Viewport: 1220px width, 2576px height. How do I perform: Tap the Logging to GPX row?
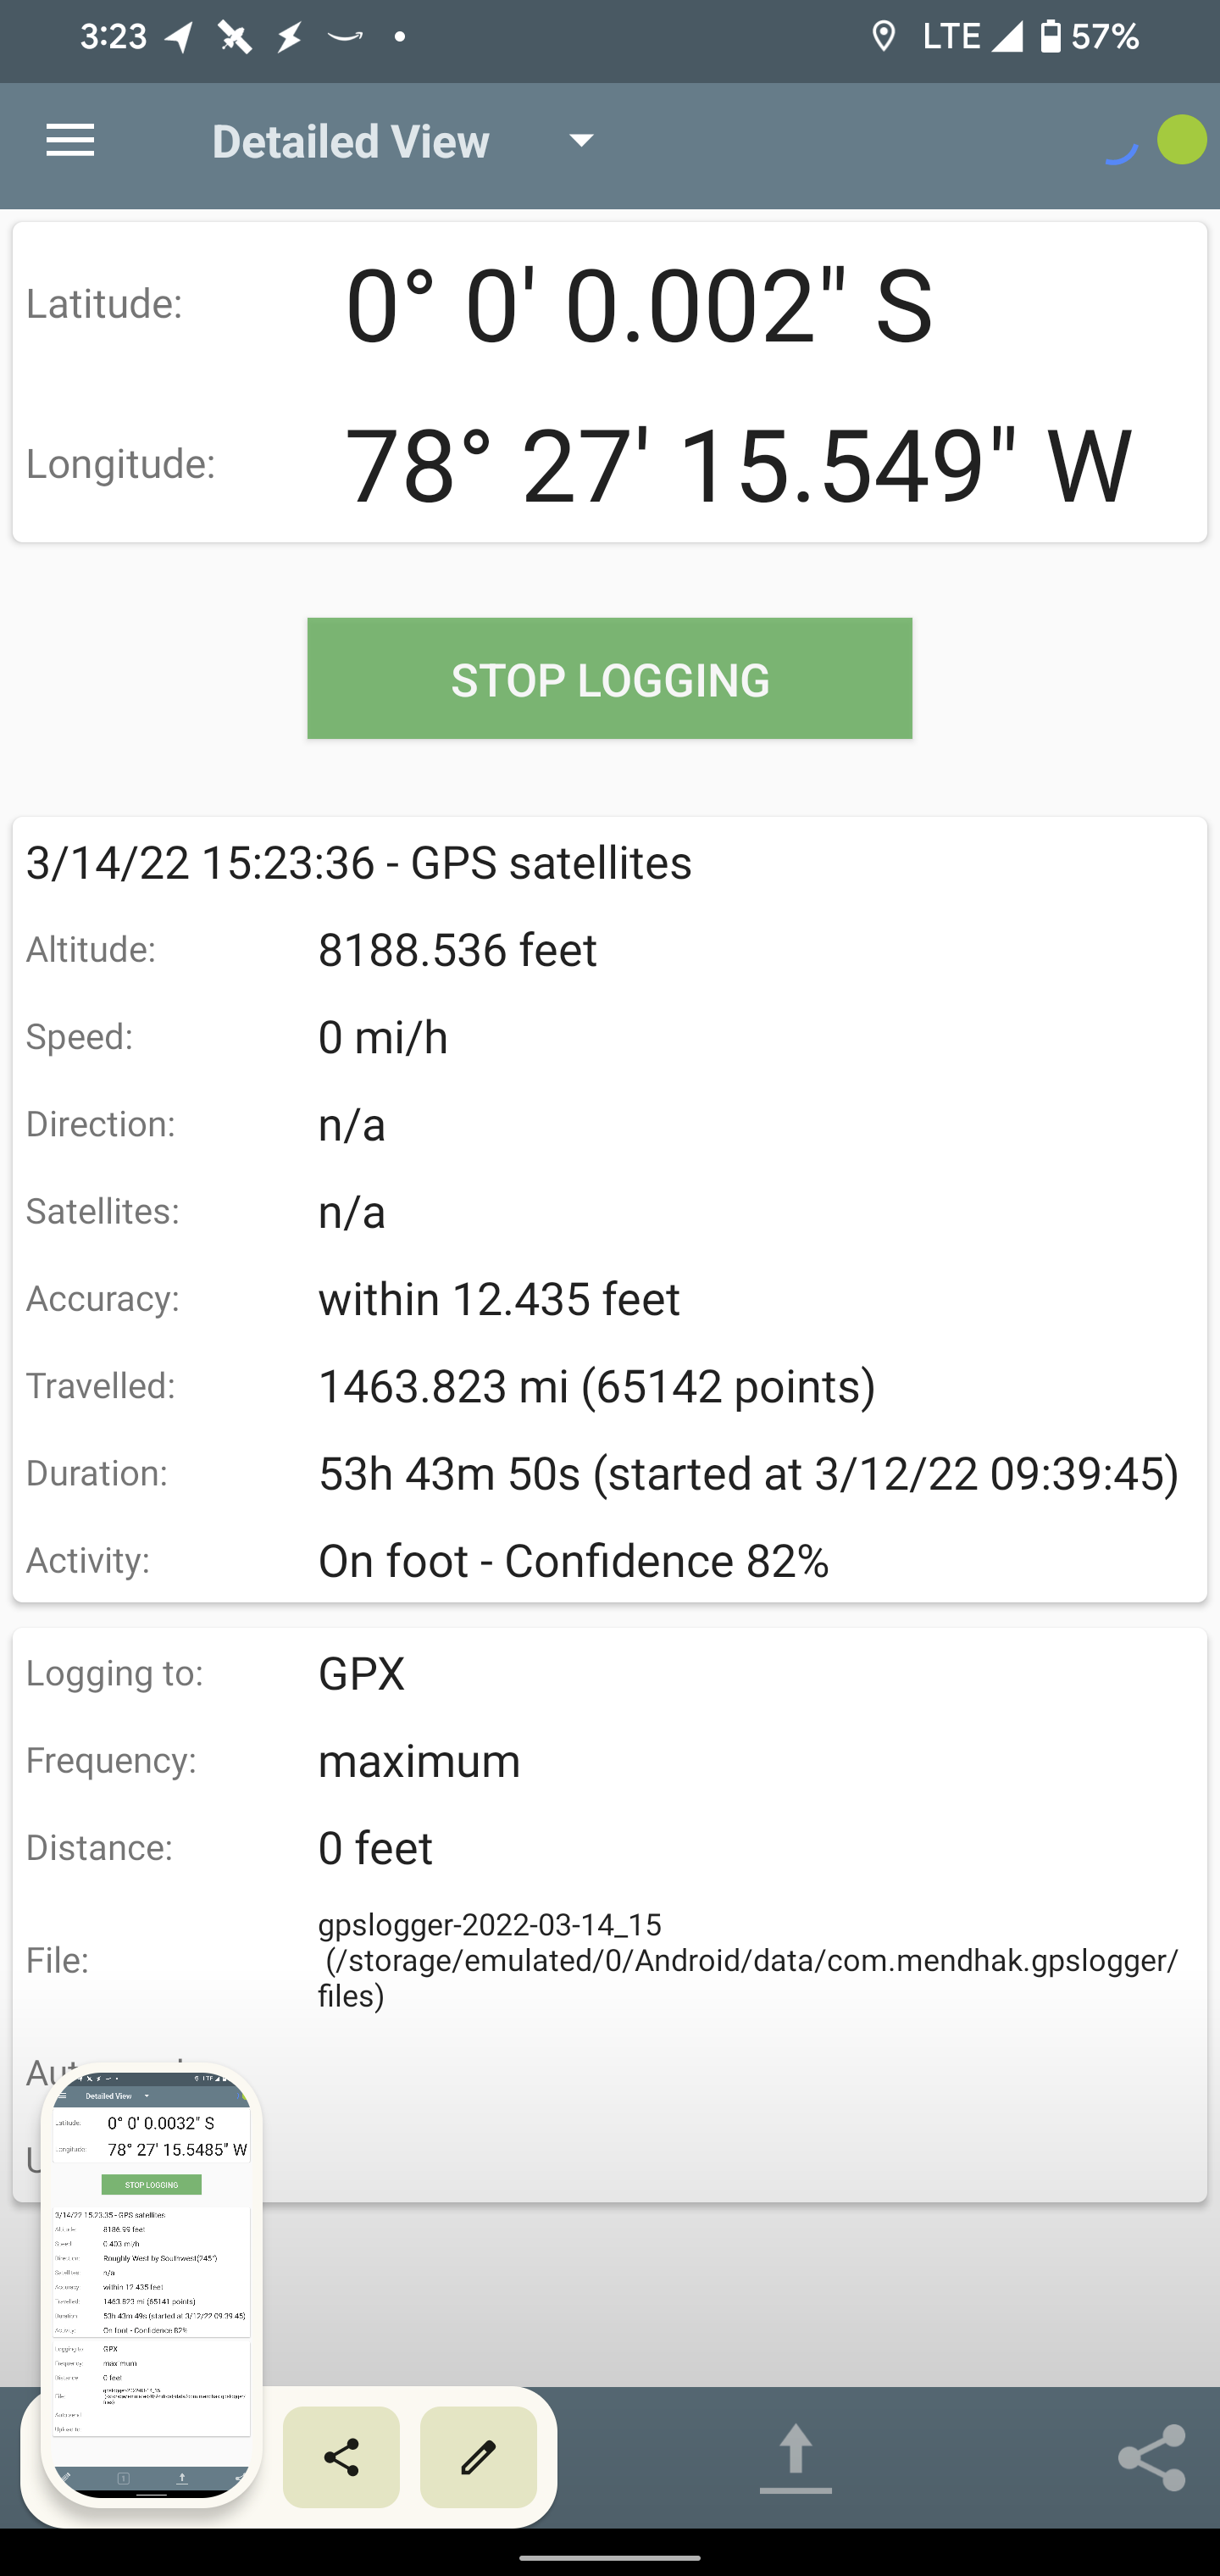pyautogui.click(x=609, y=1673)
